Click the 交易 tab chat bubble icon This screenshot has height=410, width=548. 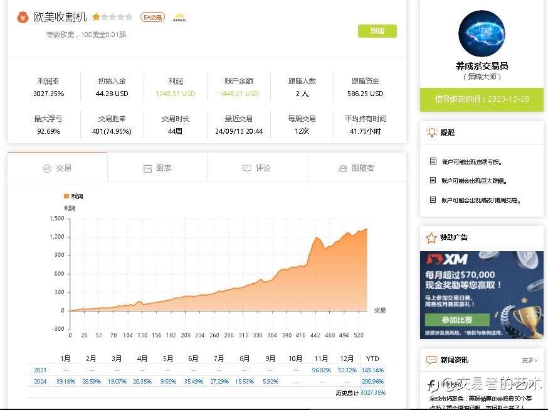[x=47, y=169]
